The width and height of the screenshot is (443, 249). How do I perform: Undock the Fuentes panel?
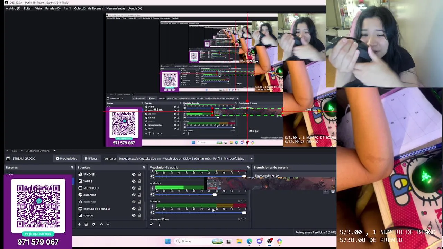pos(144,167)
